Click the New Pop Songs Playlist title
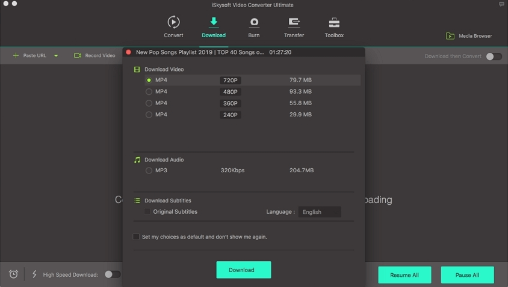This screenshot has width=508, height=287. point(200,52)
